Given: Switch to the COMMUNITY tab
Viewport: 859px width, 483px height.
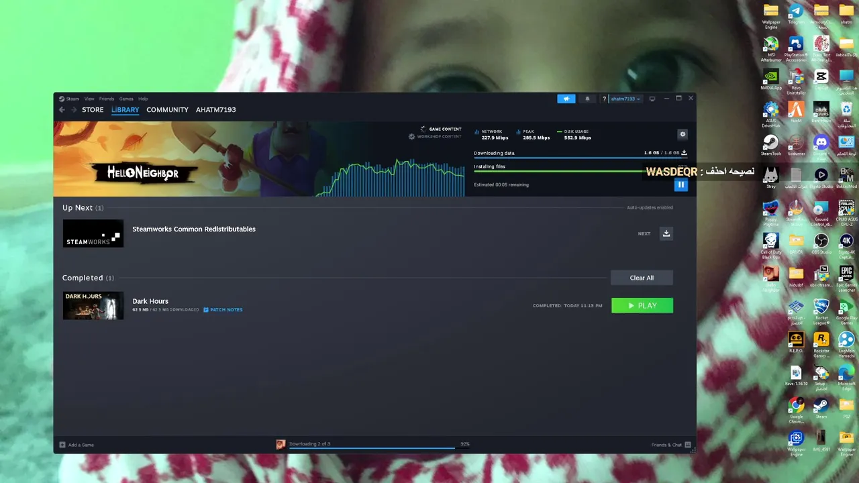Looking at the screenshot, I should [x=167, y=110].
